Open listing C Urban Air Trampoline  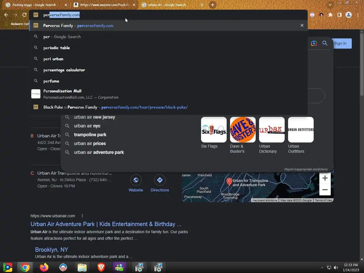75,173
